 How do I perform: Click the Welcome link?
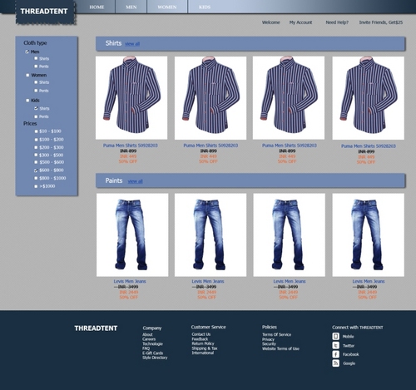click(x=271, y=22)
